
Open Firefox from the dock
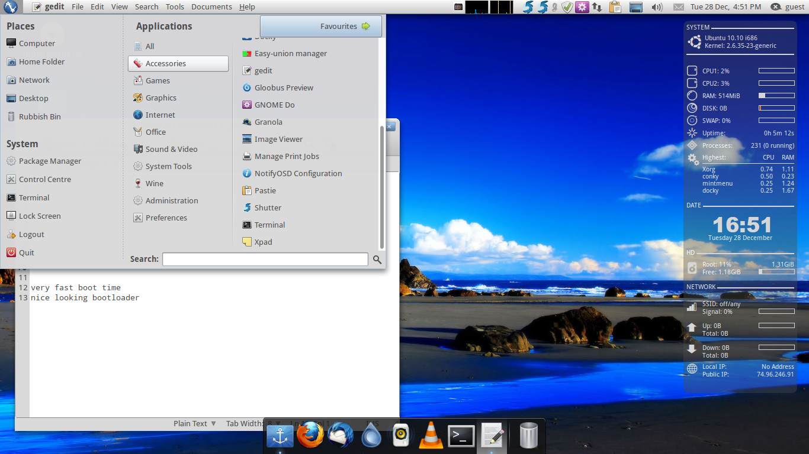pyautogui.click(x=310, y=436)
